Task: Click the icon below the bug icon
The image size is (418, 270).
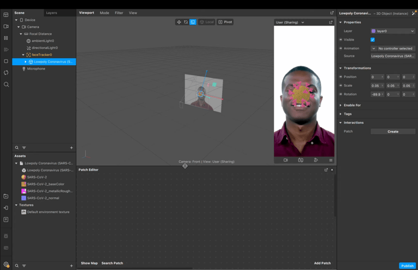Action: tap(6, 248)
